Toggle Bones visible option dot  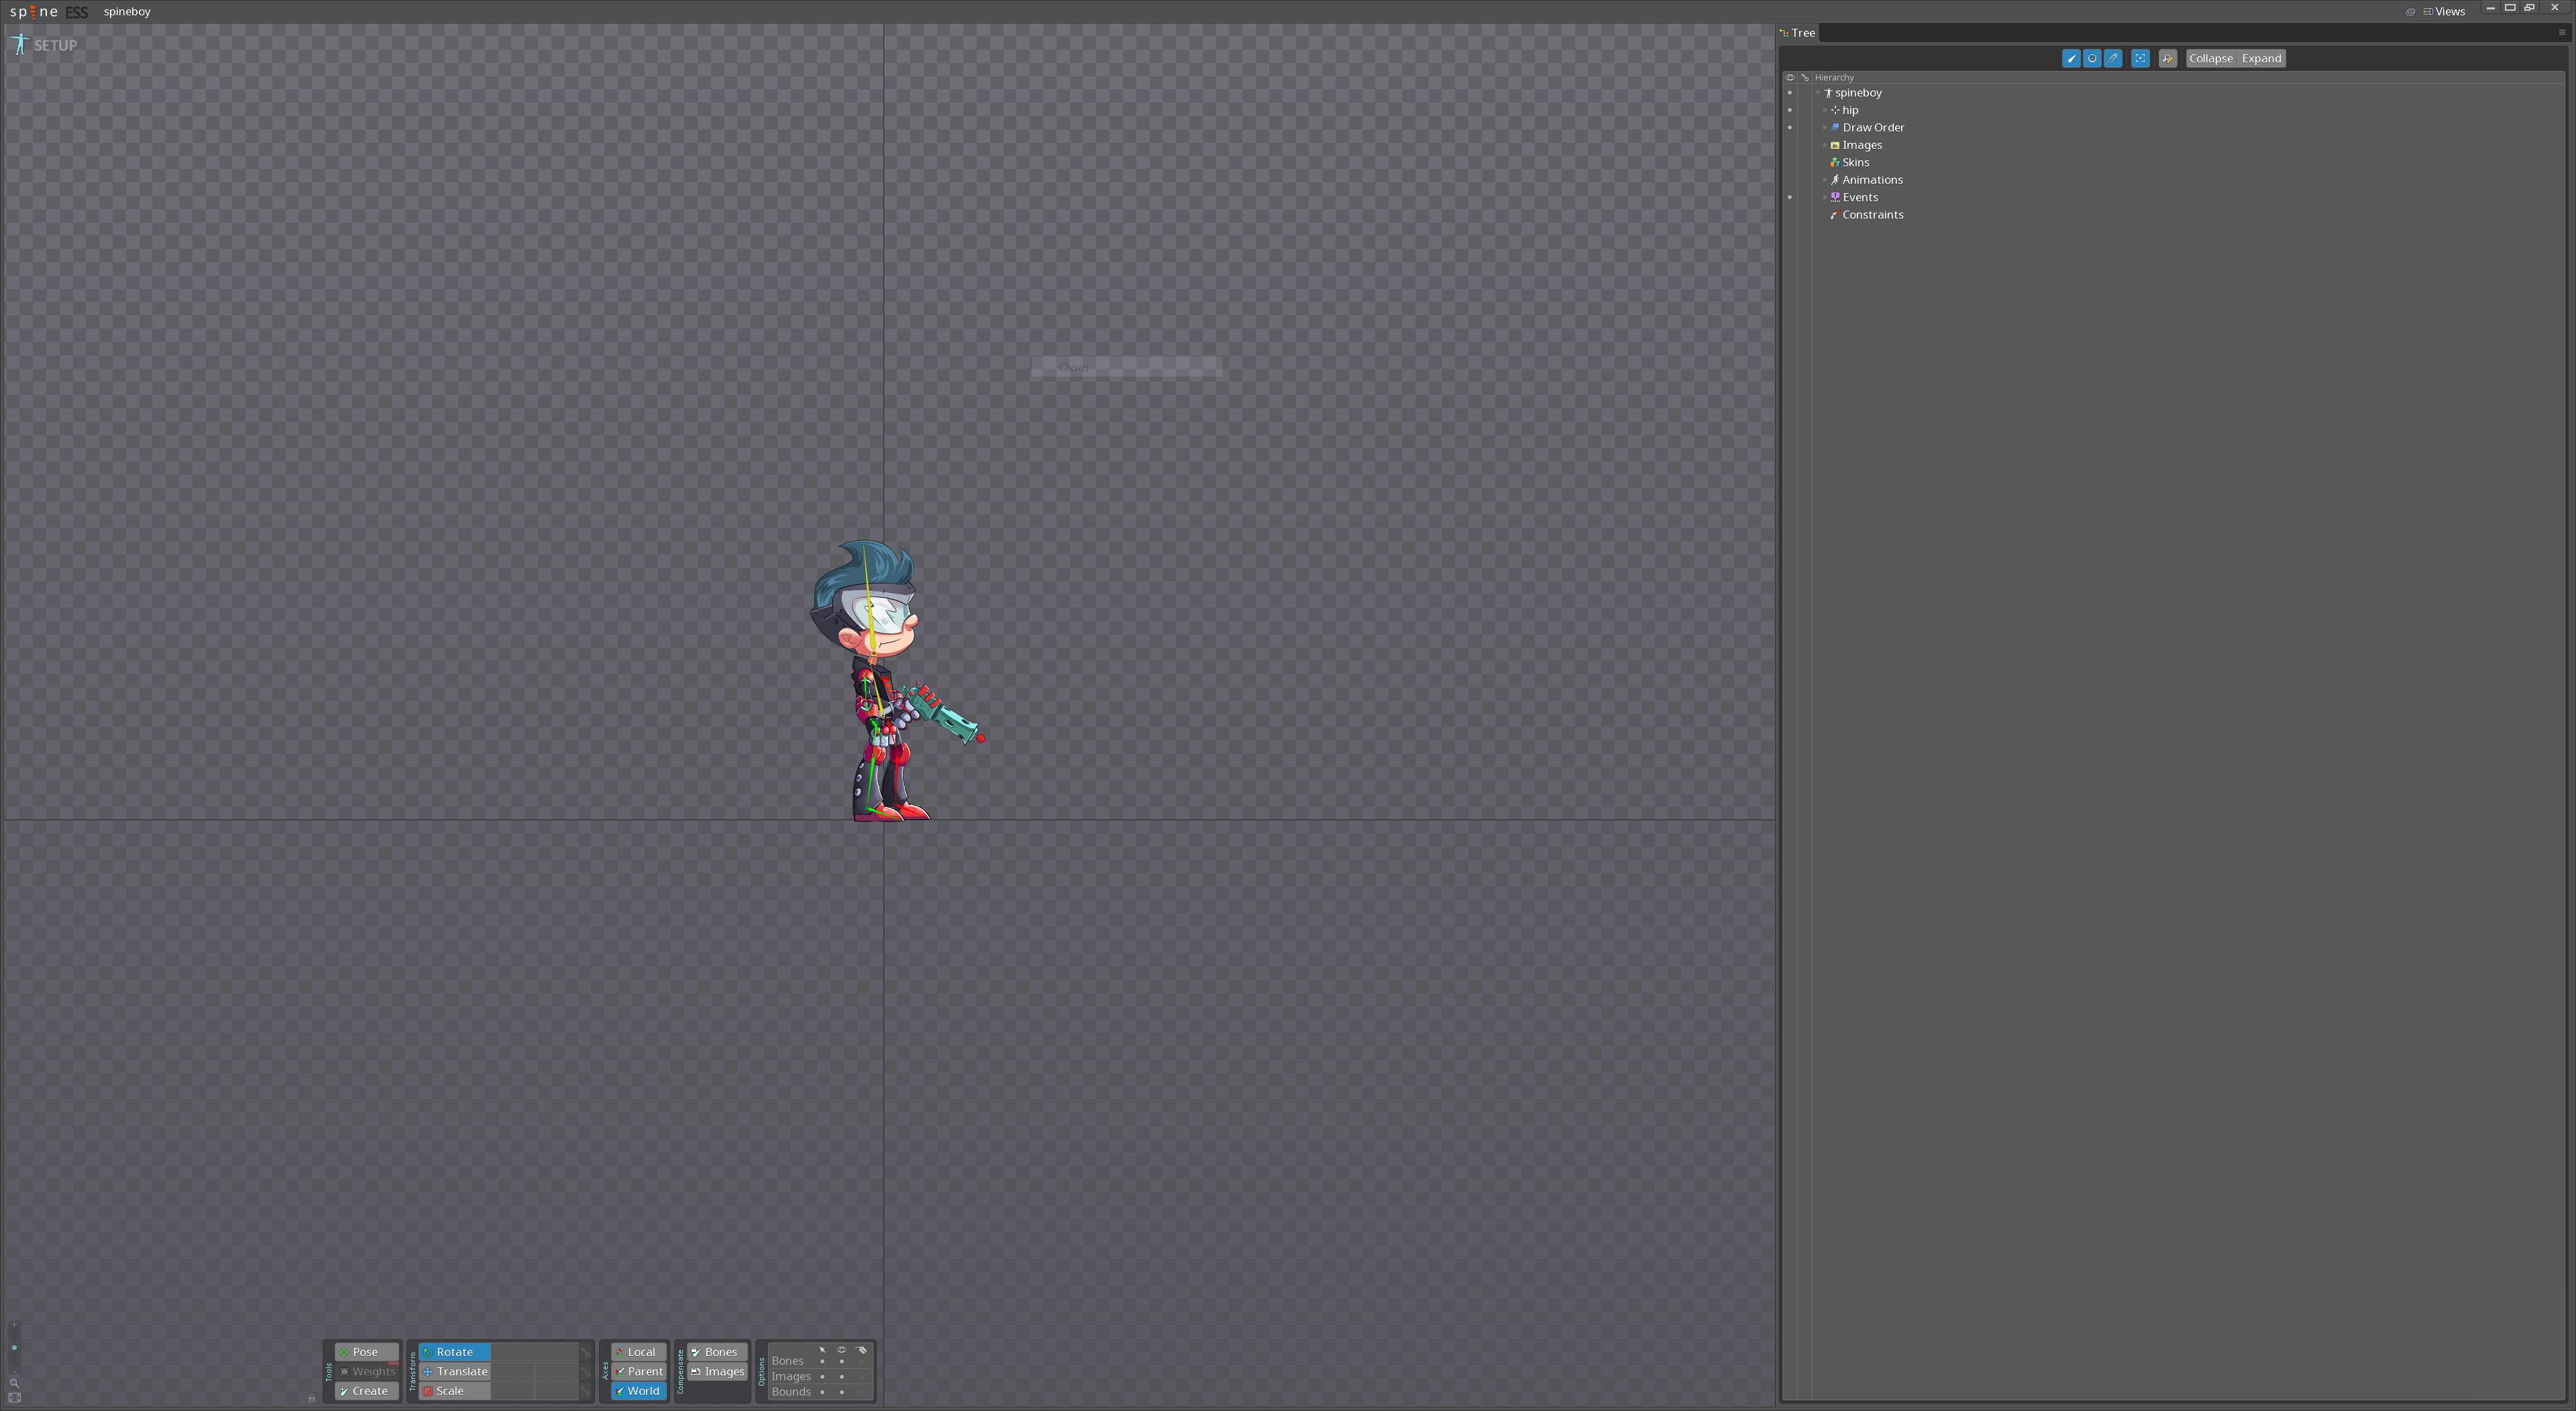[x=841, y=1361]
